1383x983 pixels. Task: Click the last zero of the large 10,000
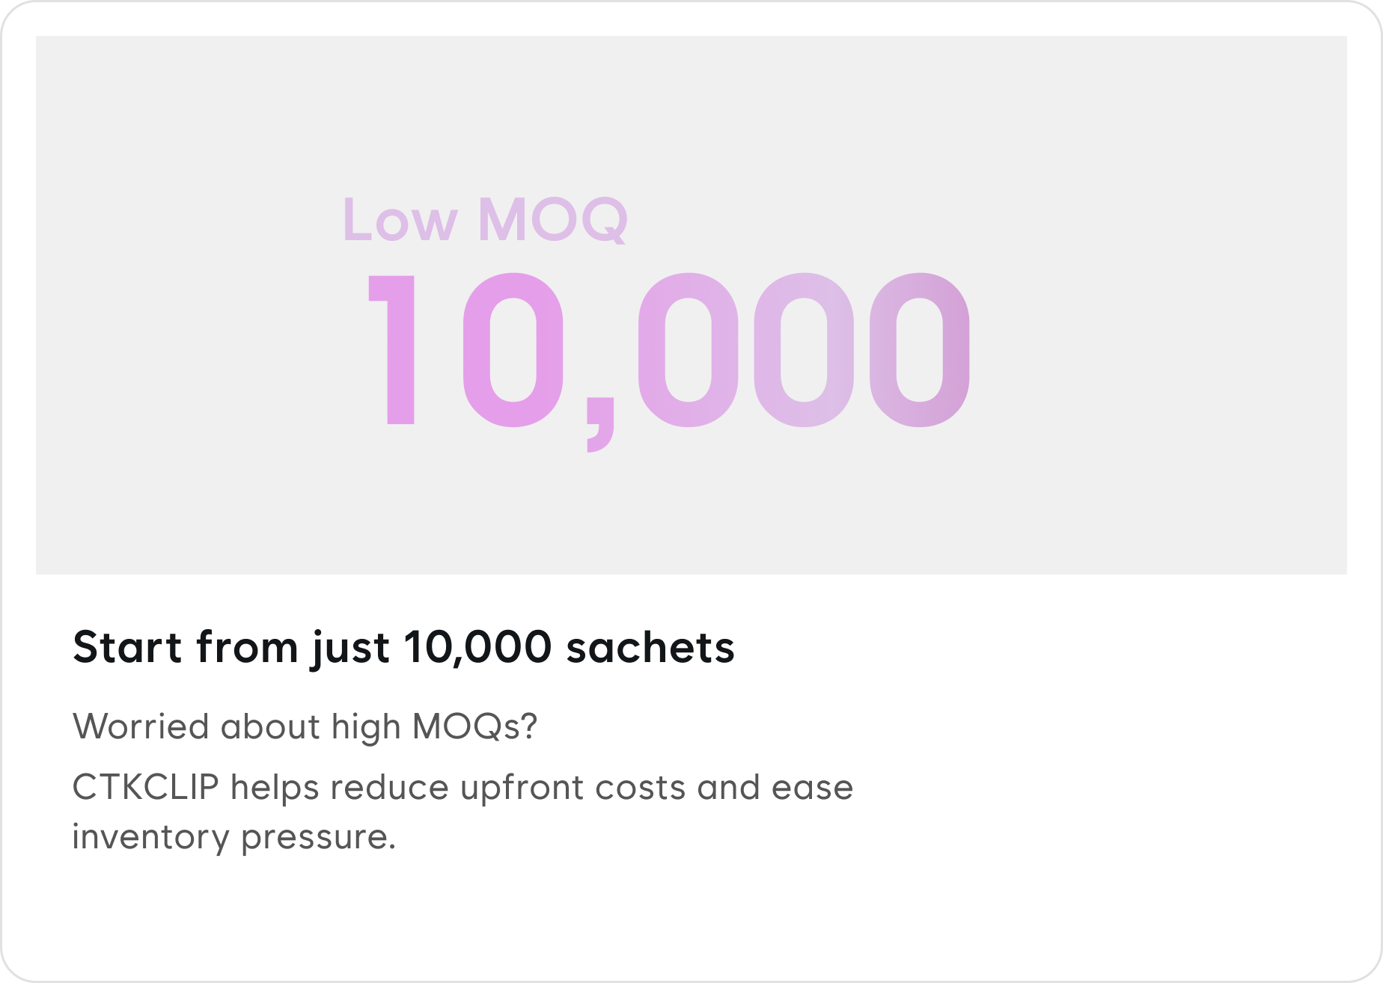pyautogui.click(x=920, y=350)
